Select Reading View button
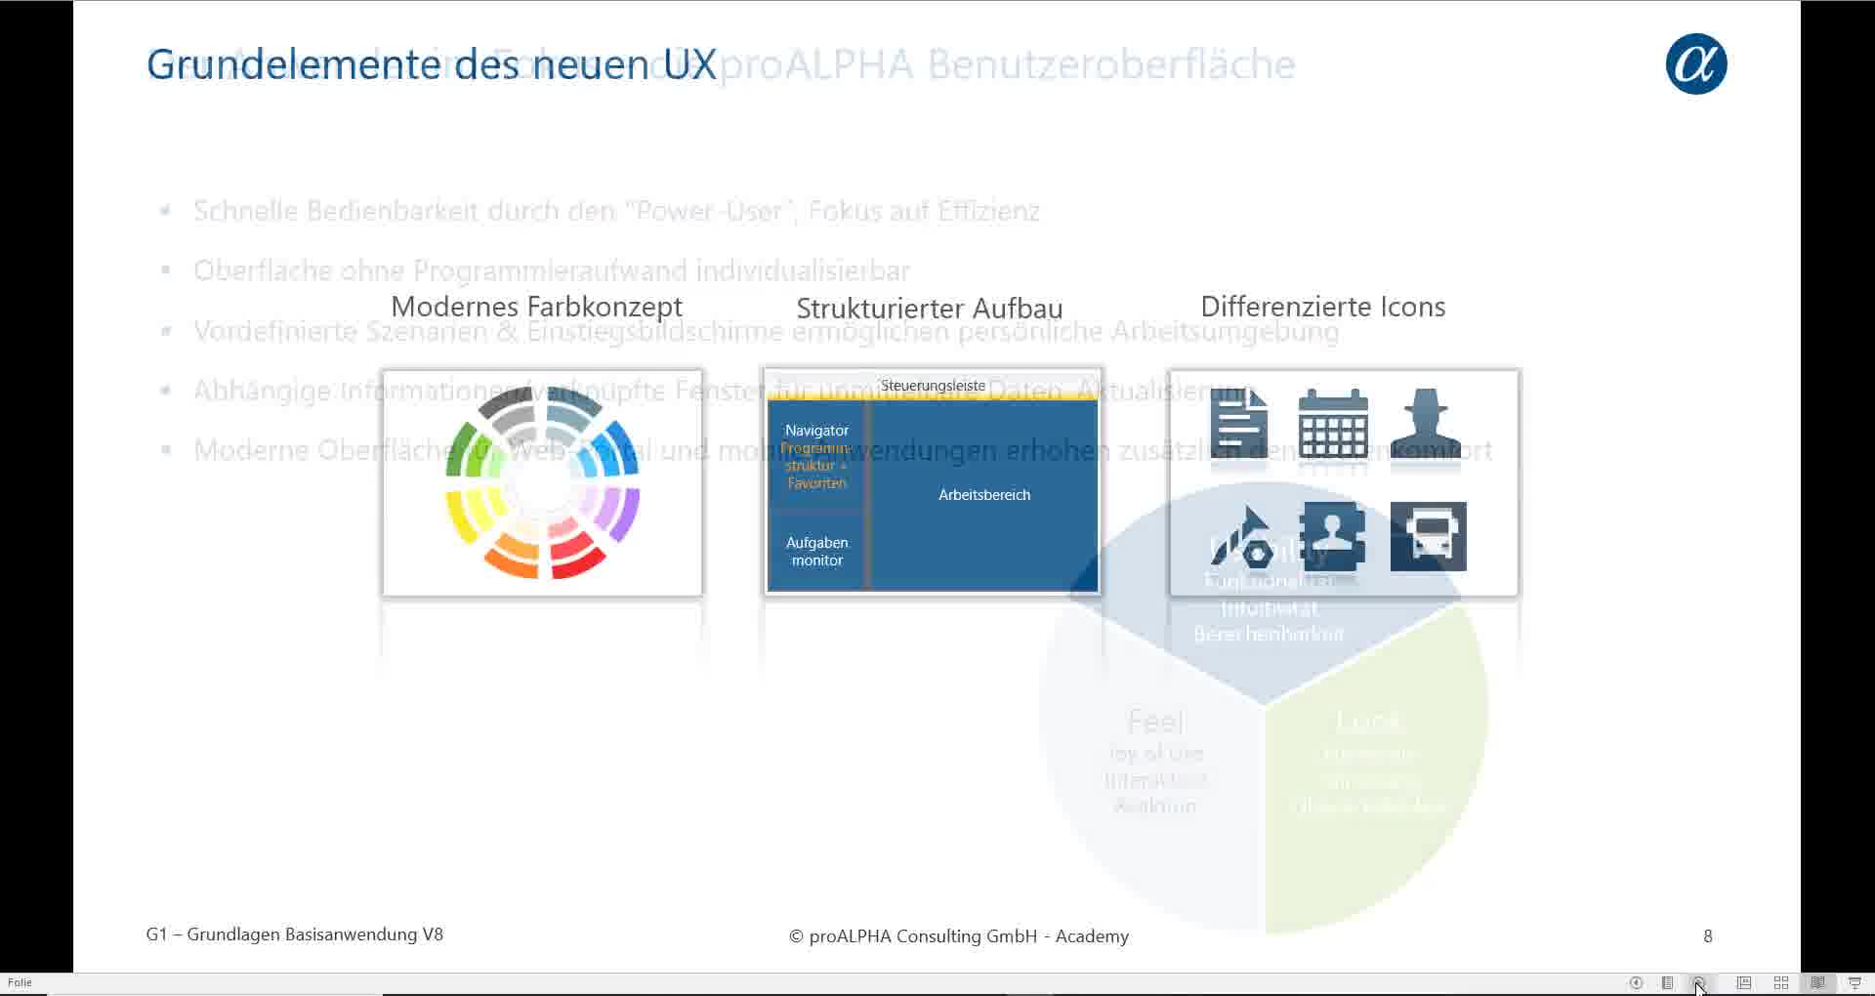The height and width of the screenshot is (996, 1875). pos(1817,983)
